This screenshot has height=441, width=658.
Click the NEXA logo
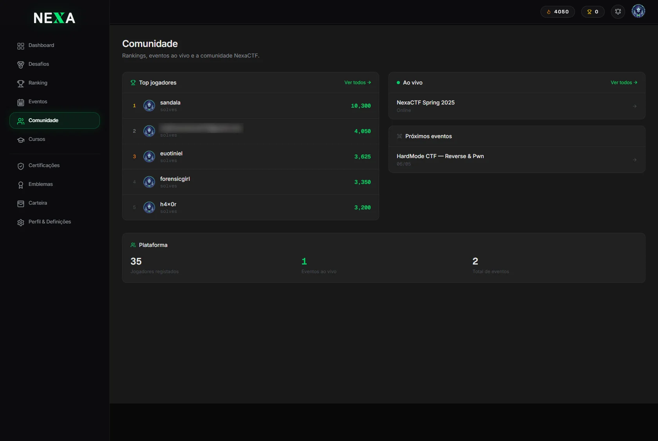[54, 18]
